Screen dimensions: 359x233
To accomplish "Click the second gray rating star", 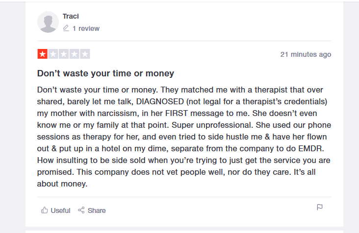I will pyautogui.click(x=53, y=54).
